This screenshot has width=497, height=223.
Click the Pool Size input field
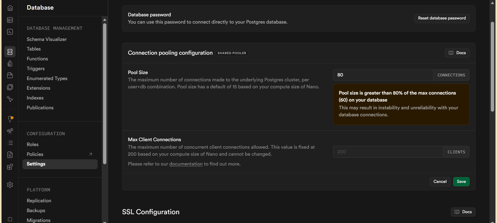(x=383, y=75)
